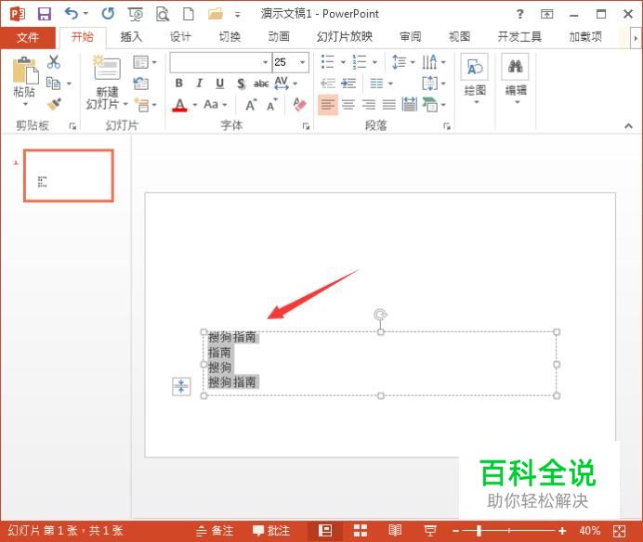The image size is (643, 542).
Task: Expand the numbering list dropdown arrow
Action: point(374,62)
